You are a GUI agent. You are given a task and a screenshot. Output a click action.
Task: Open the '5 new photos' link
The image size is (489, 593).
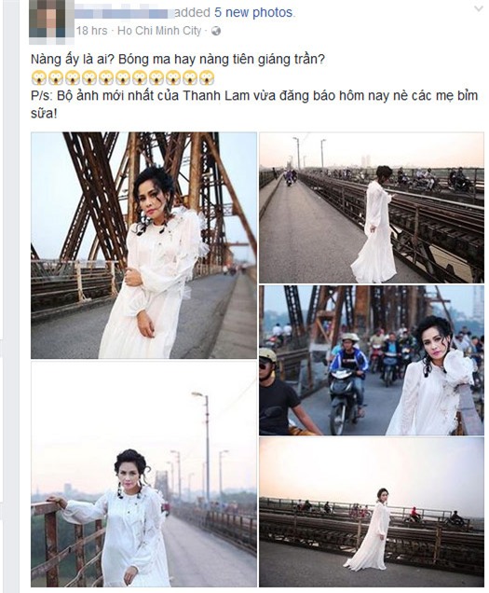tap(253, 12)
